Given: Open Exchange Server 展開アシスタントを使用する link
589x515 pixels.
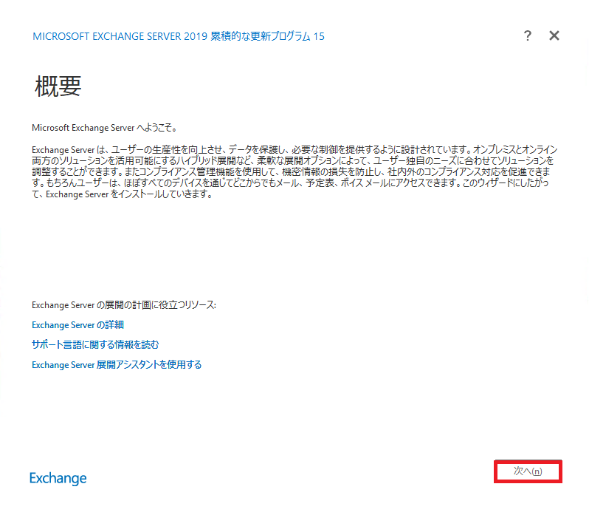Looking at the screenshot, I should click(117, 364).
